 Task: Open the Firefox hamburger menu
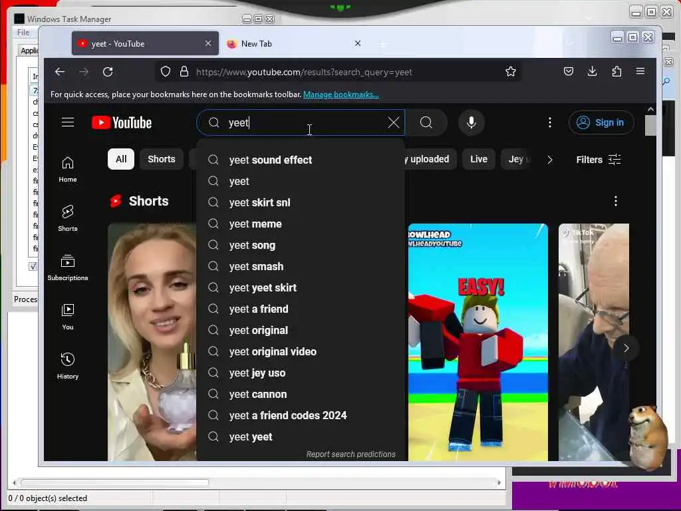pos(640,71)
